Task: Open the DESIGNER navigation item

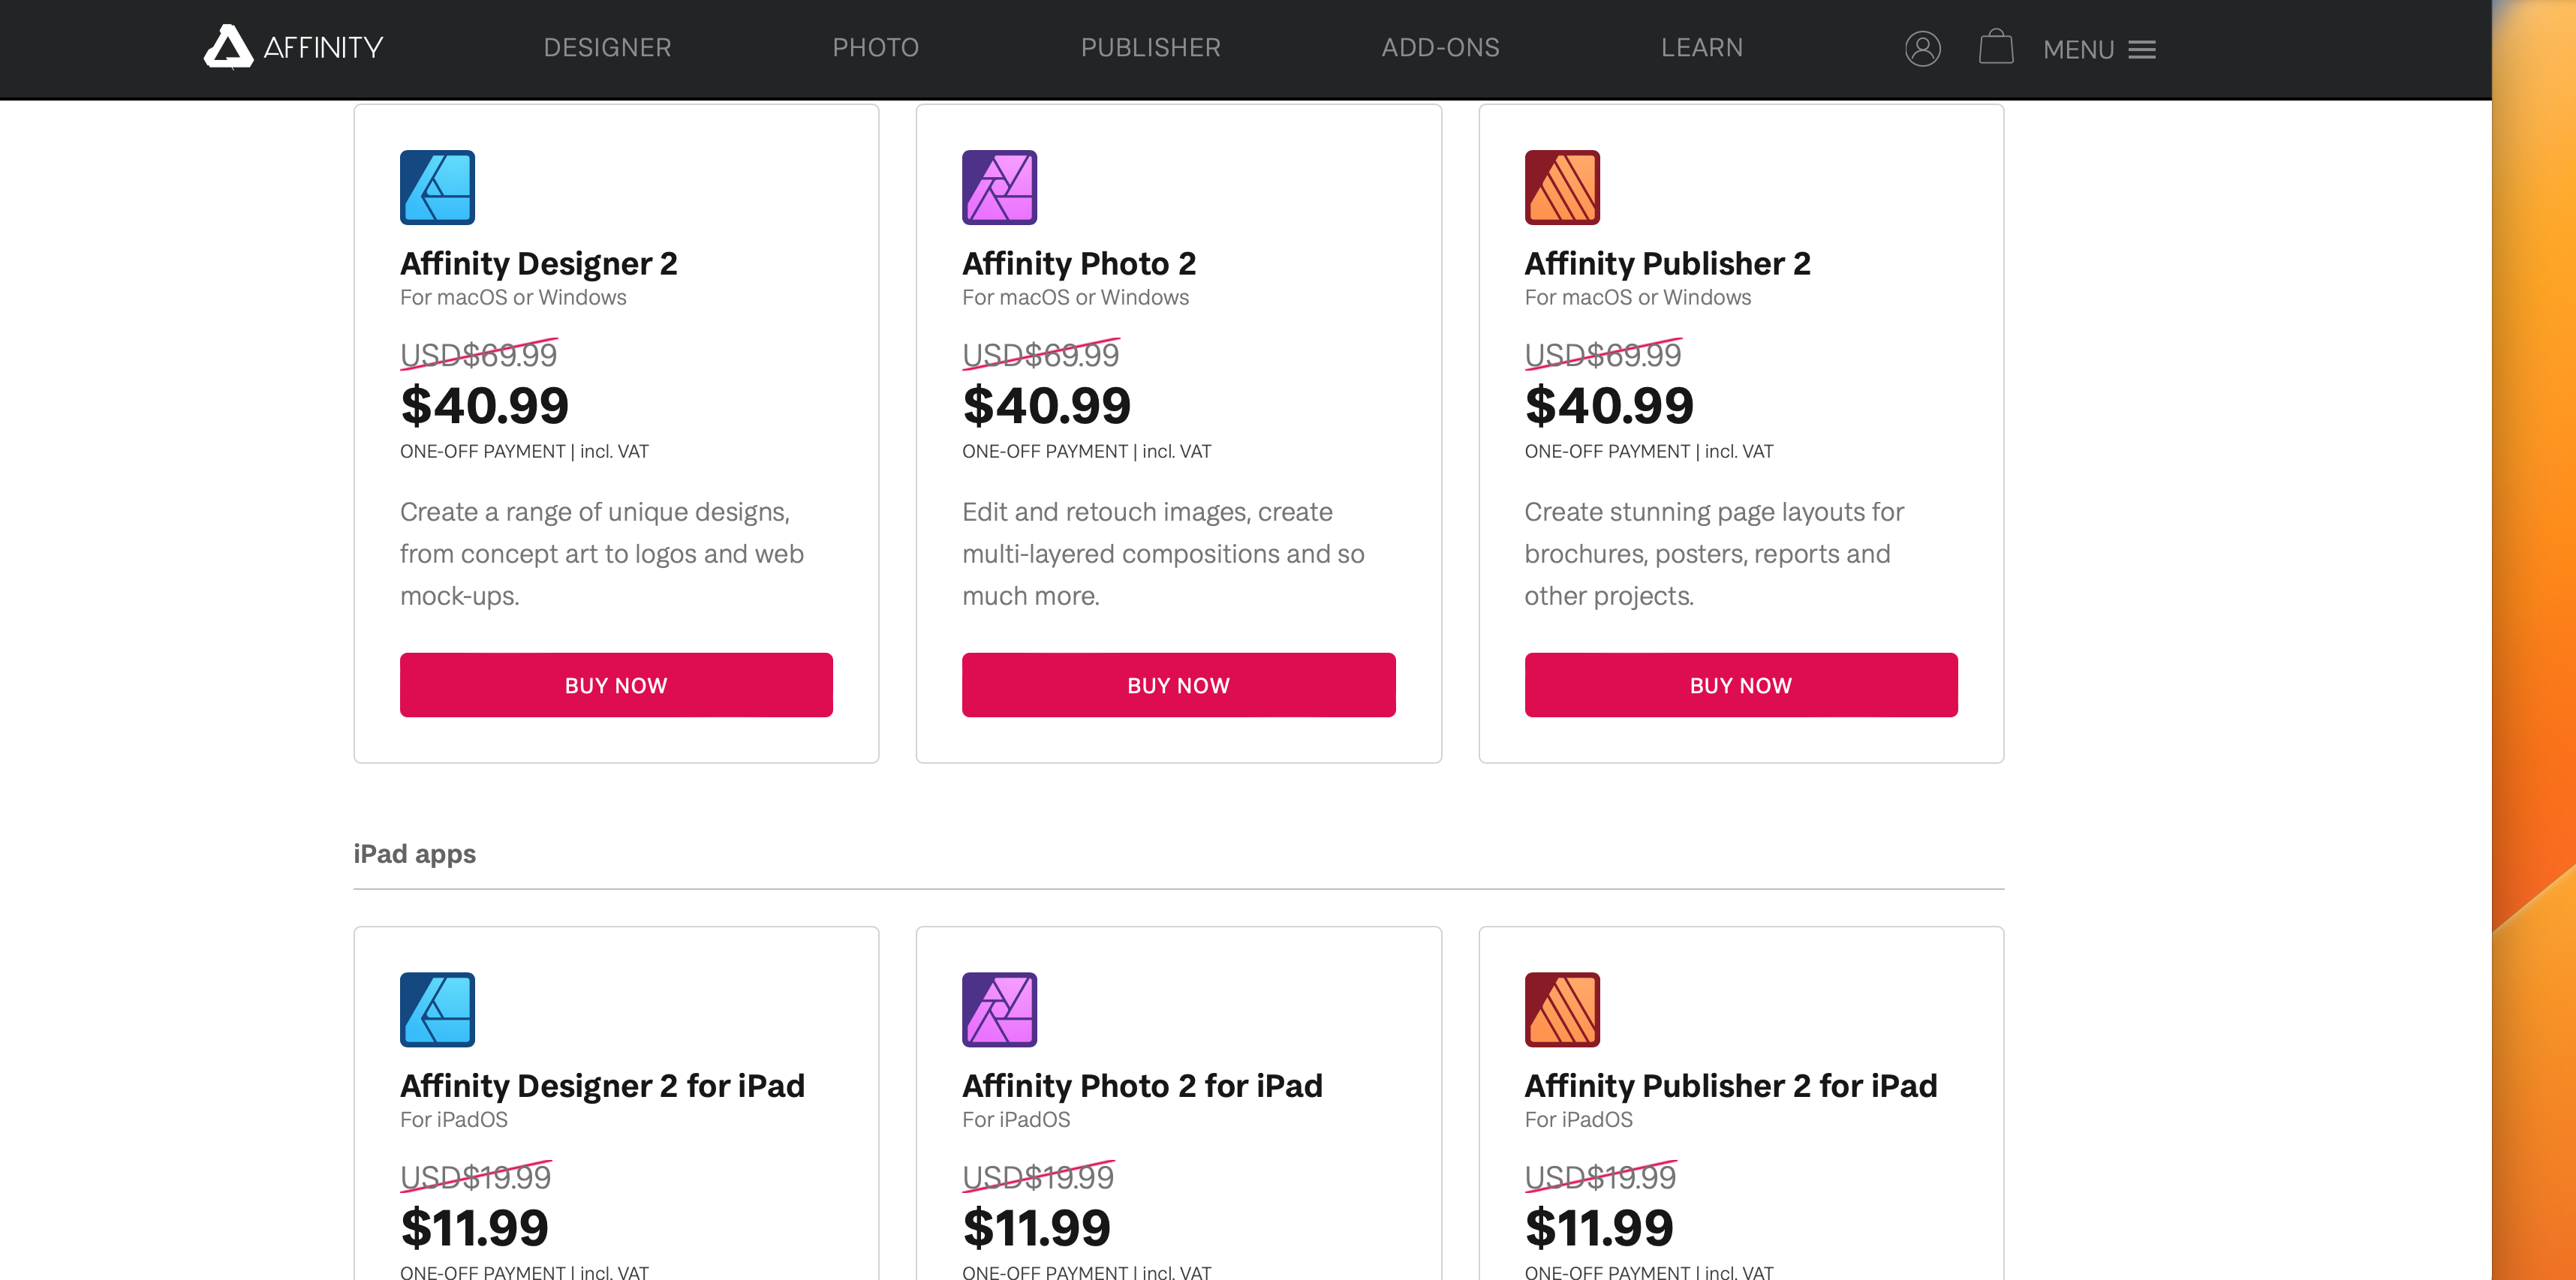Action: tap(607, 47)
